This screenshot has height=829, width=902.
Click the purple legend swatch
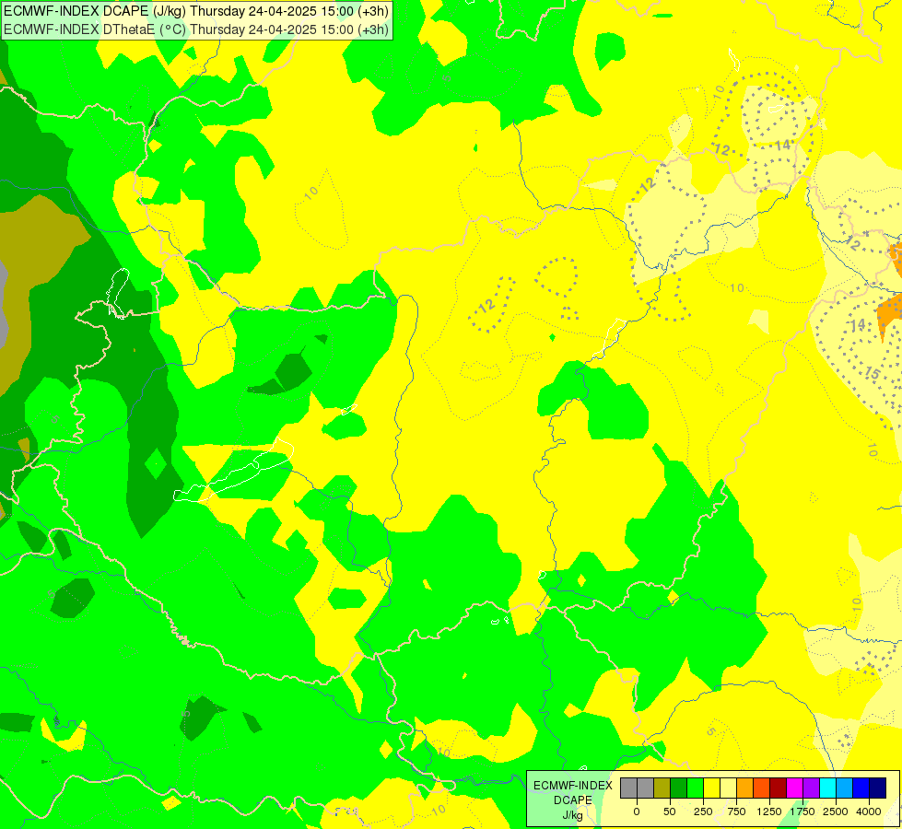811,788
